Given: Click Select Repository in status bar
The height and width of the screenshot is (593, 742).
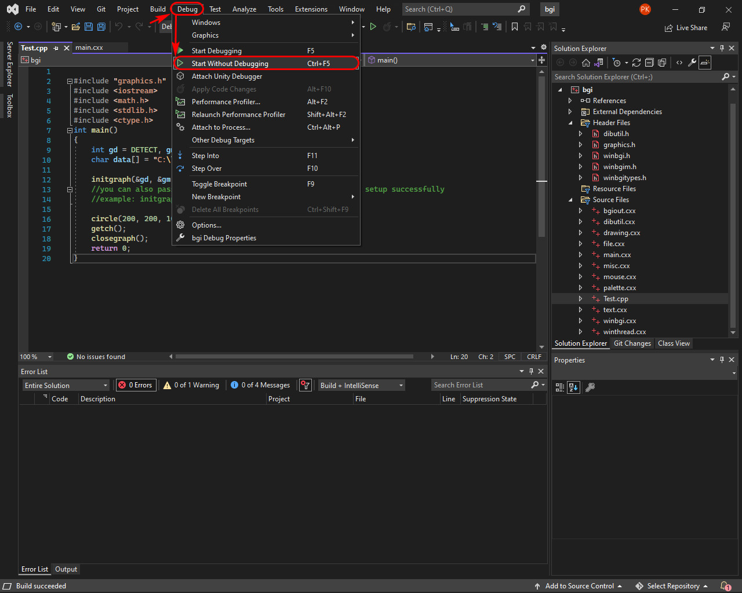Looking at the screenshot, I should 671,586.
